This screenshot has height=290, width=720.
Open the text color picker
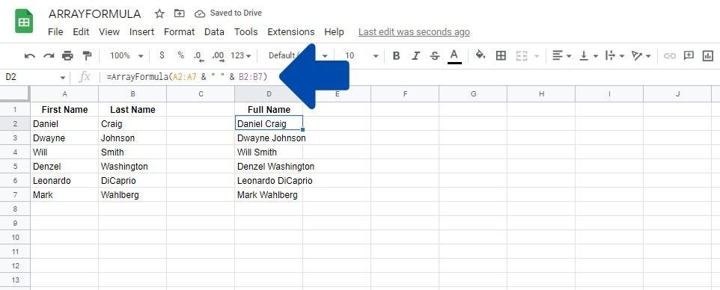click(x=454, y=56)
